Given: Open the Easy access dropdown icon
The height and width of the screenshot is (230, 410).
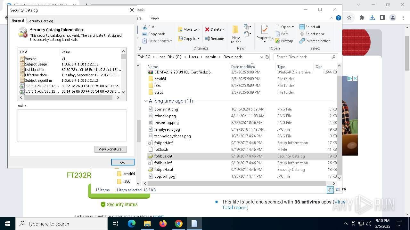Looking at the screenshot, I should click(x=247, y=34).
